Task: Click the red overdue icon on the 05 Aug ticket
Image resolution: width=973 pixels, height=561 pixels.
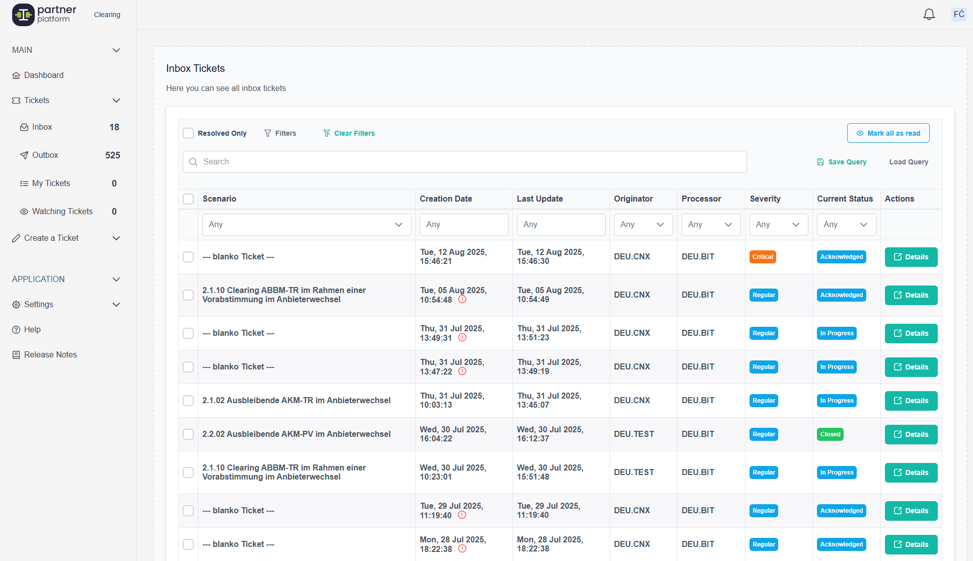Action: (x=462, y=300)
